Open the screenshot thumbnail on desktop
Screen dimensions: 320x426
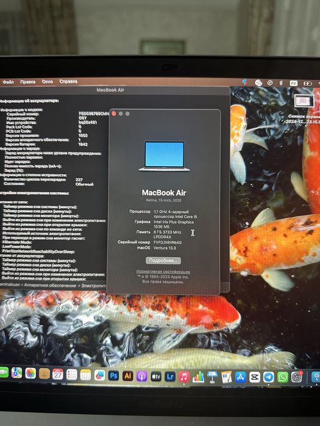pyautogui.click(x=304, y=102)
